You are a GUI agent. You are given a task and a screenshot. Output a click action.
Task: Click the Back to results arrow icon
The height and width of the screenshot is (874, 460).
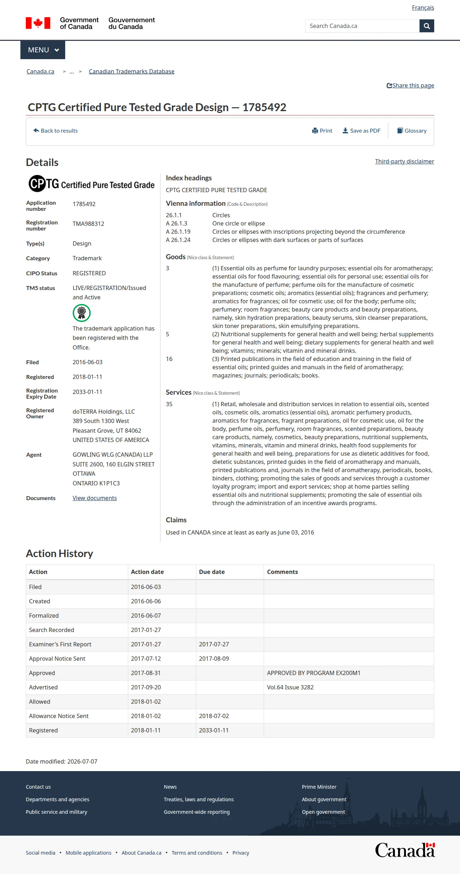pos(36,130)
